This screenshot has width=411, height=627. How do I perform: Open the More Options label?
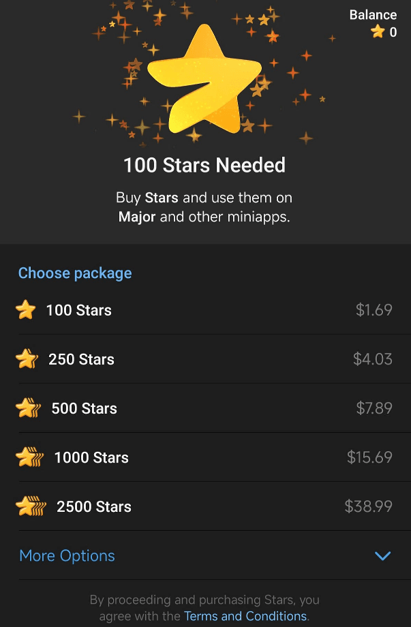click(x=67, y=556)
